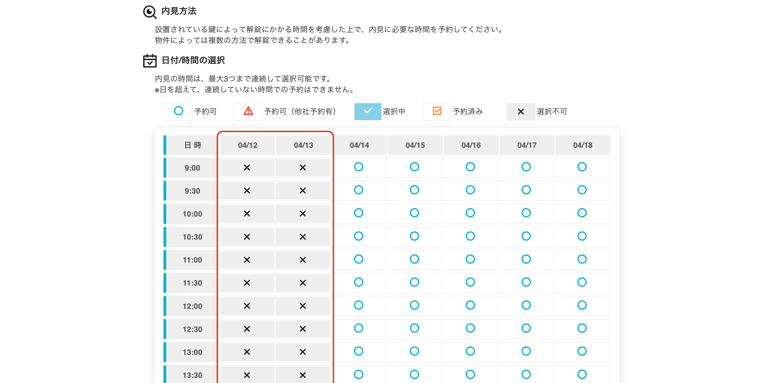
Task: Select the 04/17 13:30 slot
Action: tap(526, 375)
